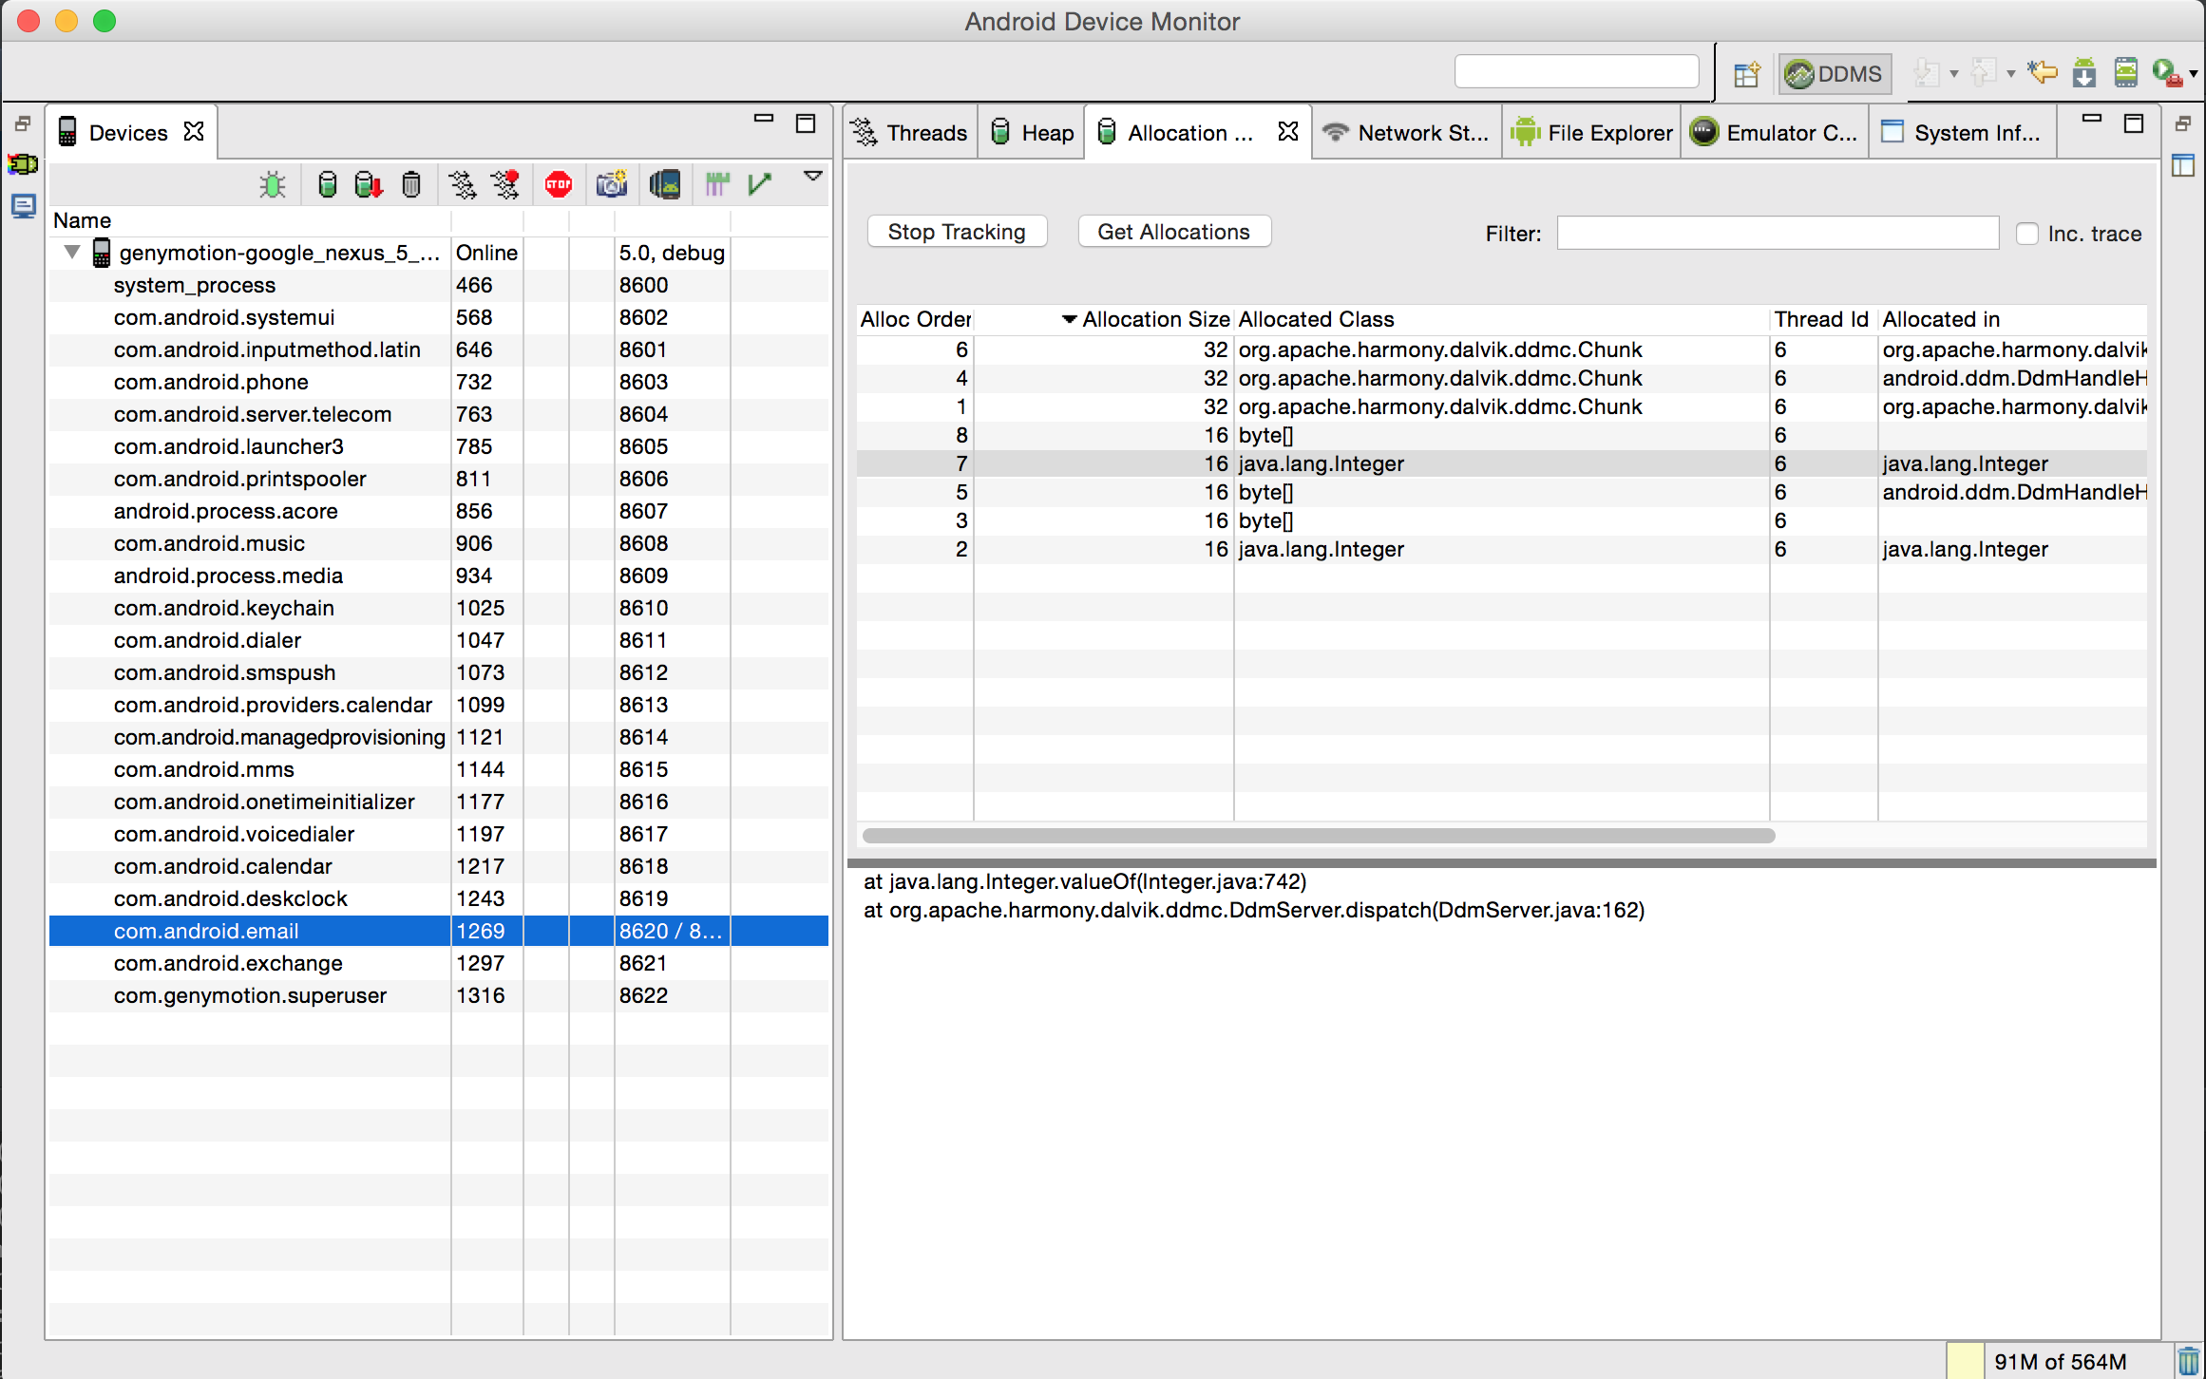
Task: Open the Android Virtual Device Manager icon
Action: coord(2126,73)
